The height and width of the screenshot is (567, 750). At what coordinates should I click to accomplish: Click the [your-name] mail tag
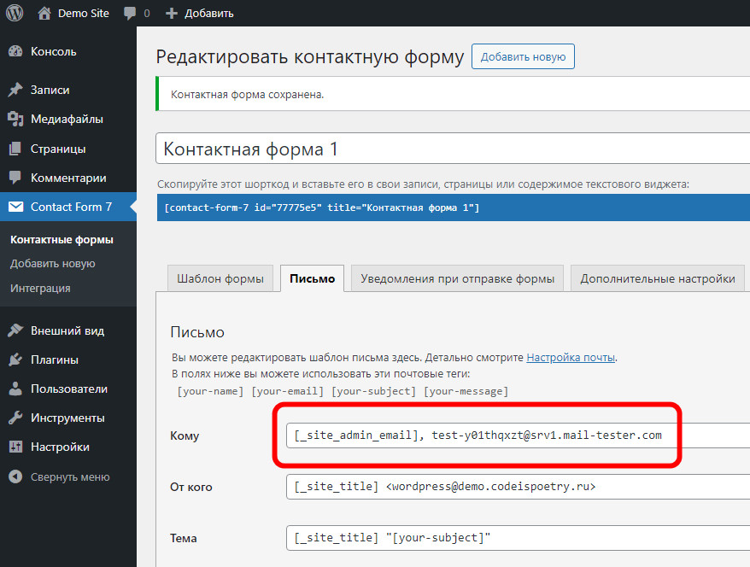pyautogui.click(x=210, y=391)
